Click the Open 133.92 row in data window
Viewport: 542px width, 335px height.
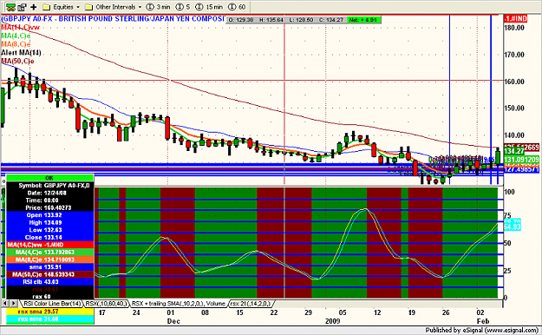[x=49, y=215]
